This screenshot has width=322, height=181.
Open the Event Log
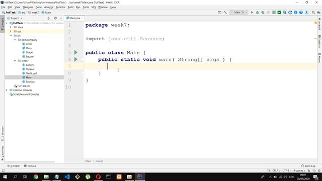308,166
